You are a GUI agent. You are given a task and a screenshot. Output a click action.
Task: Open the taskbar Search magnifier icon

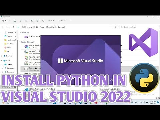(x=60, y=103)
